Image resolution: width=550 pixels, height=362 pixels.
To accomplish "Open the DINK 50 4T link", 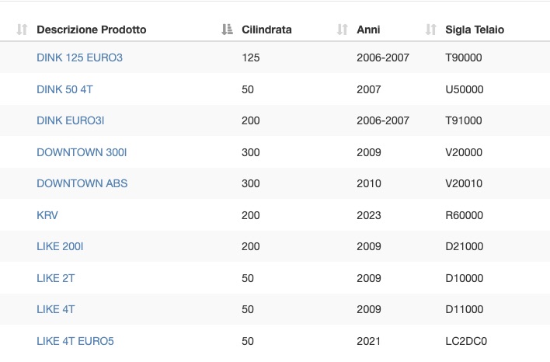I will coord(65,89).
